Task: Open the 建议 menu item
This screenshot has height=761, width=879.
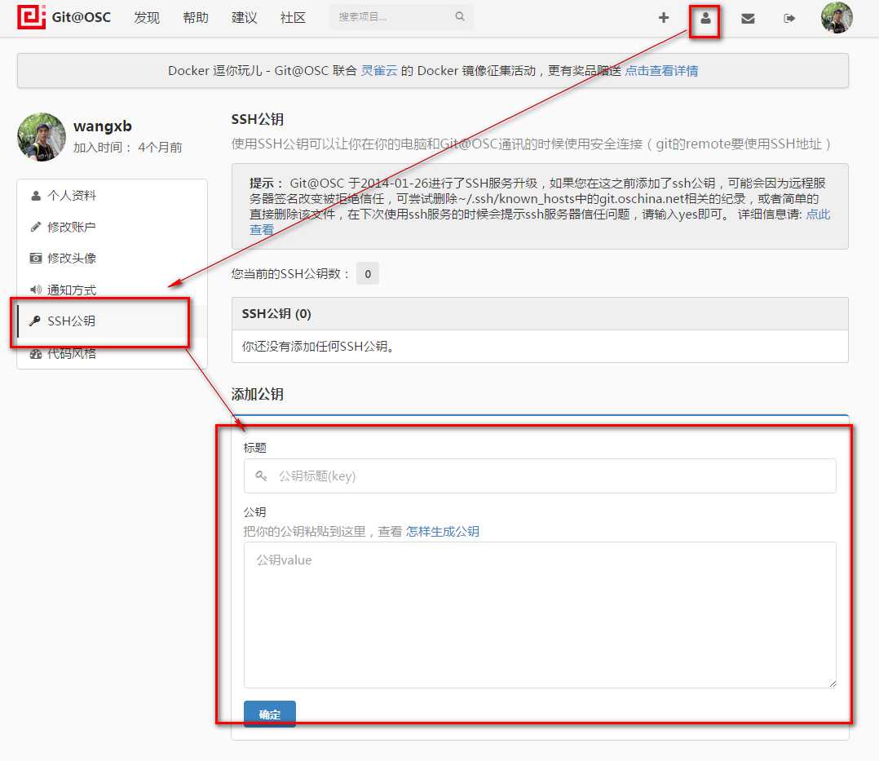Action: point(245,17)
